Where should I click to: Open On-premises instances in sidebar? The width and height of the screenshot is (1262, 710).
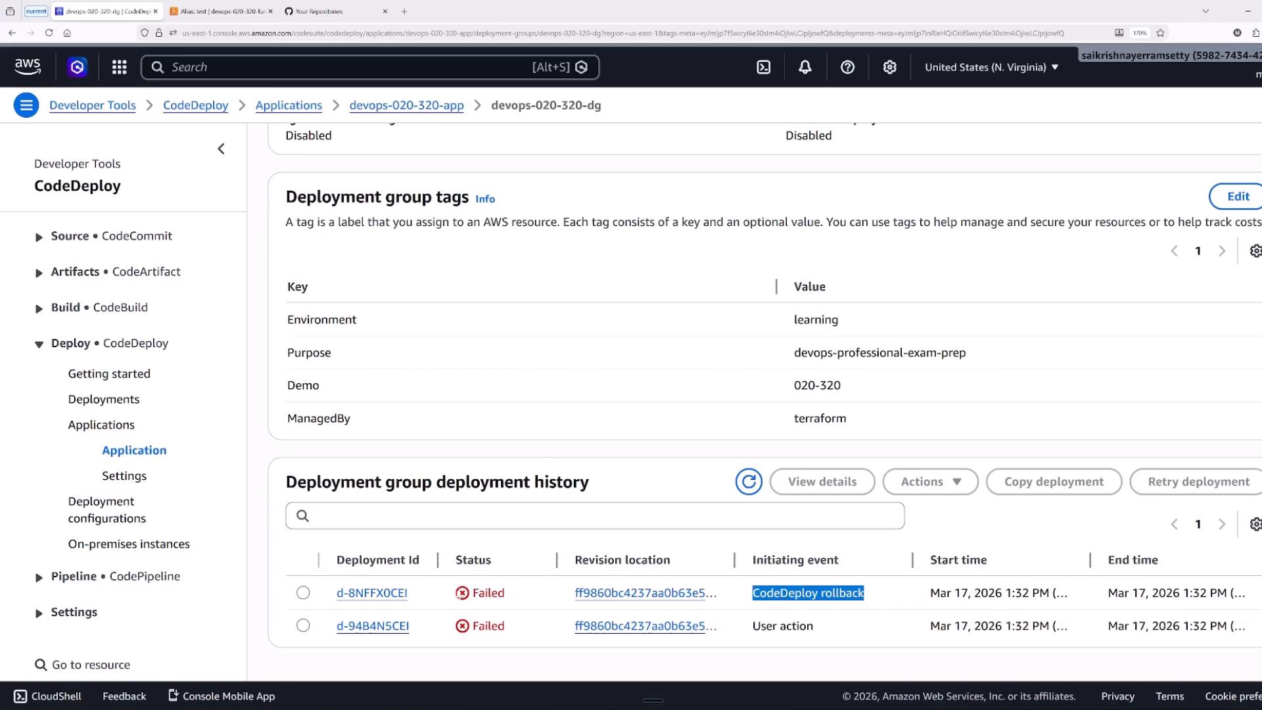(x=129, y=544)
